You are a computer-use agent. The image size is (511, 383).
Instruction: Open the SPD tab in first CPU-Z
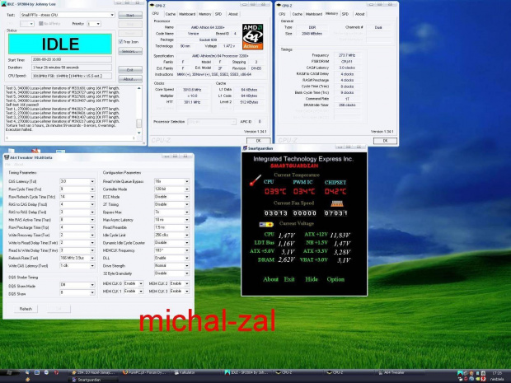coord(218,14)
